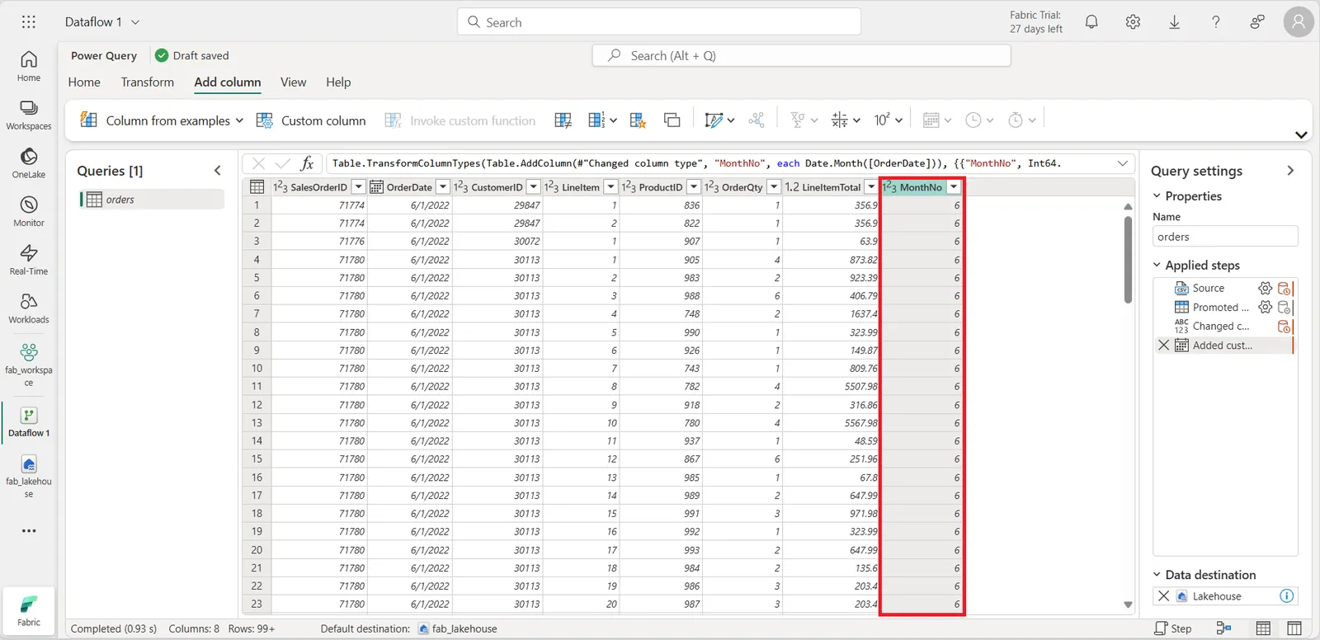Viewport: 1320px width, 640px height.
Task: Open Workloads in the sidebar
Action: (x=29, y=308)
